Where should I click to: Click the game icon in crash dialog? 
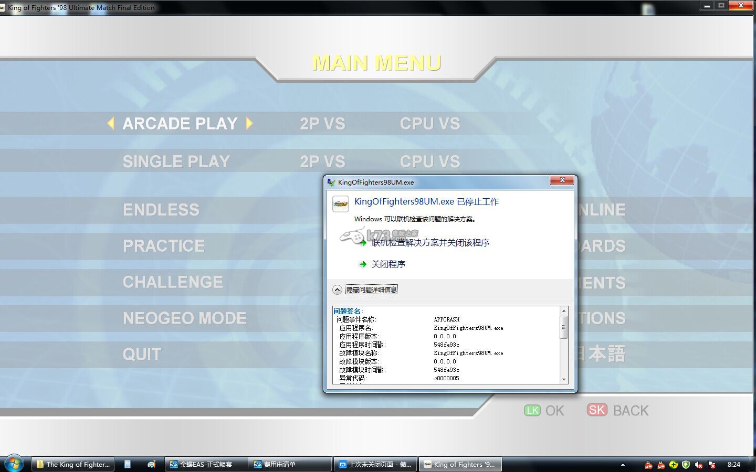(x=341, y=204)
